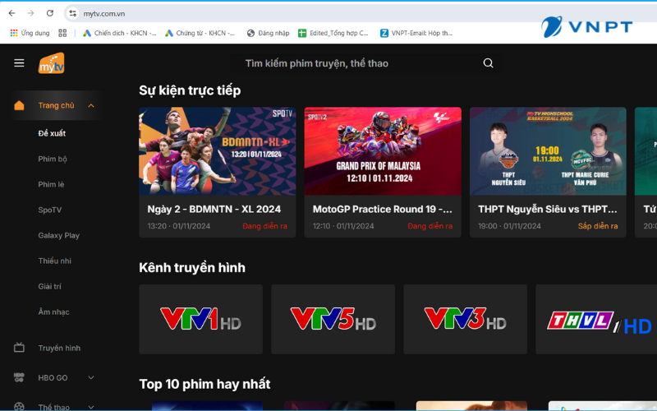Expand the HBO GO chevron
Viewport: 657px width, 411px height.
point(91,377)
